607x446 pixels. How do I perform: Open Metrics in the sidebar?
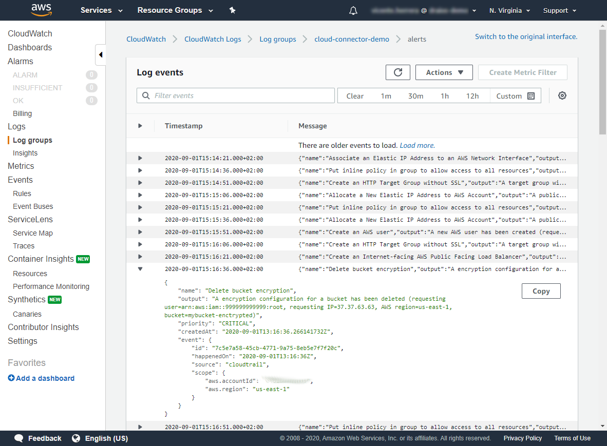pyautogui.click(x=21, y=166)
